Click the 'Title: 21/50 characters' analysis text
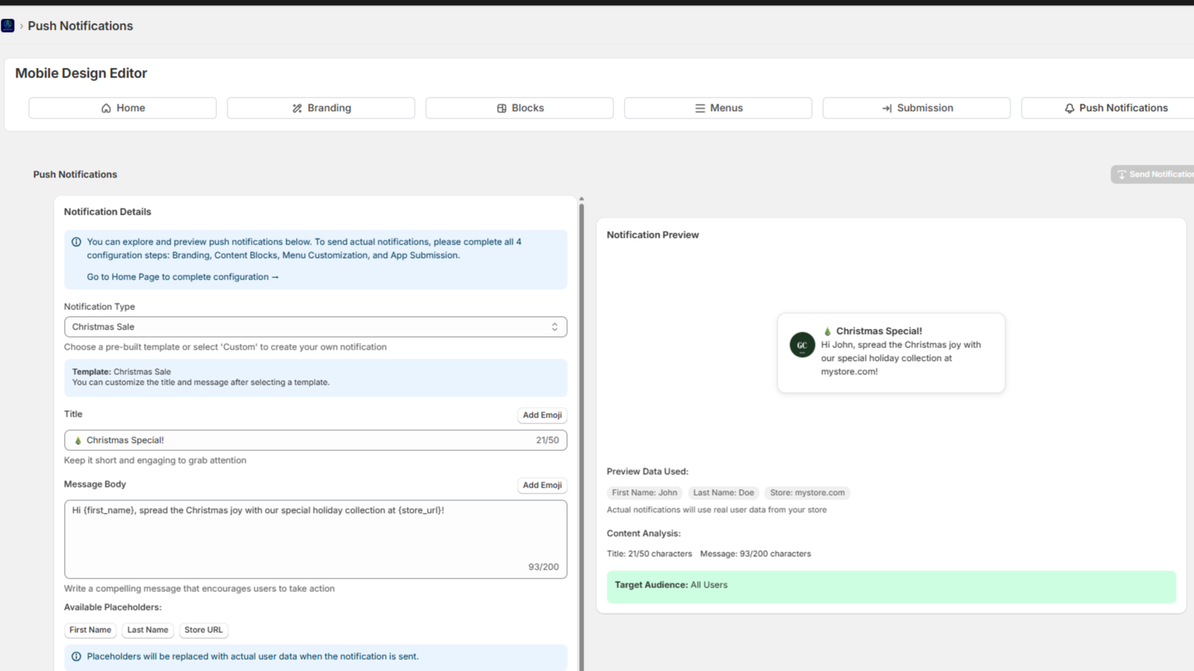 [x=649, y=554]
